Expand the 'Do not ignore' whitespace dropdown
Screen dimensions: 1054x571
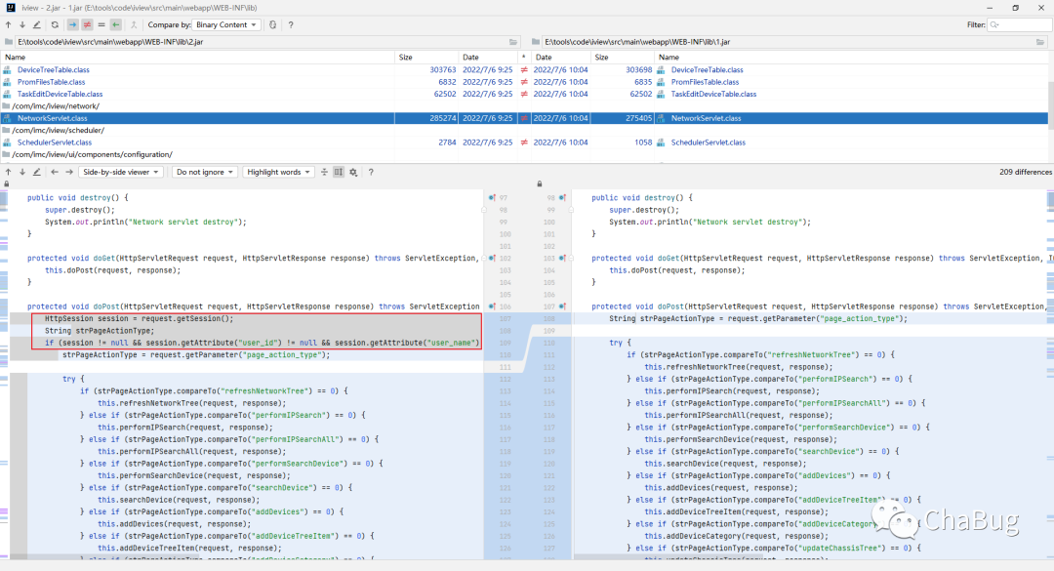point(204,172)
